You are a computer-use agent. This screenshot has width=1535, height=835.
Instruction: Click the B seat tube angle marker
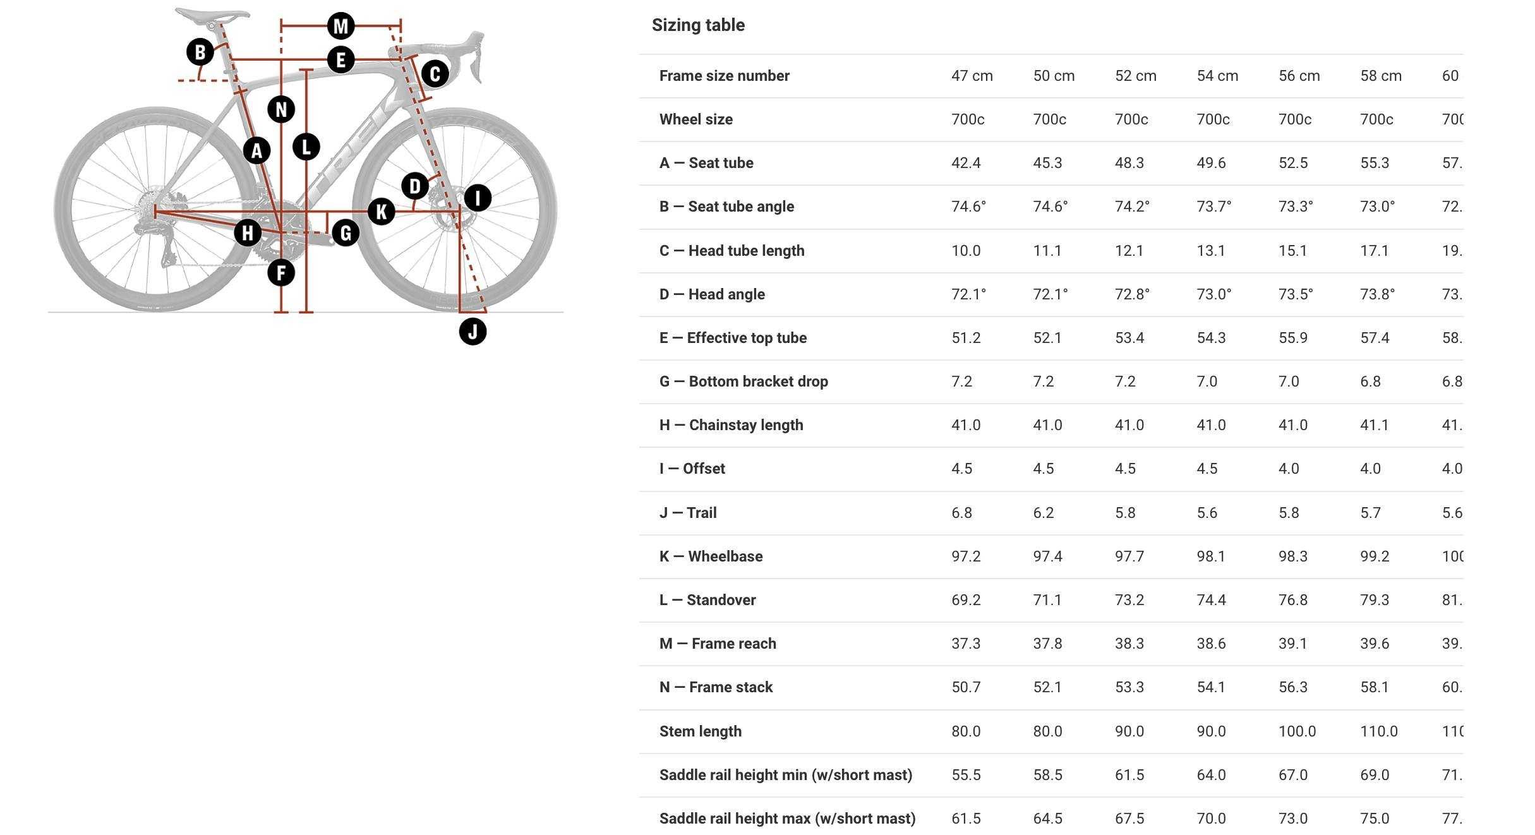[x=200, y=52]
